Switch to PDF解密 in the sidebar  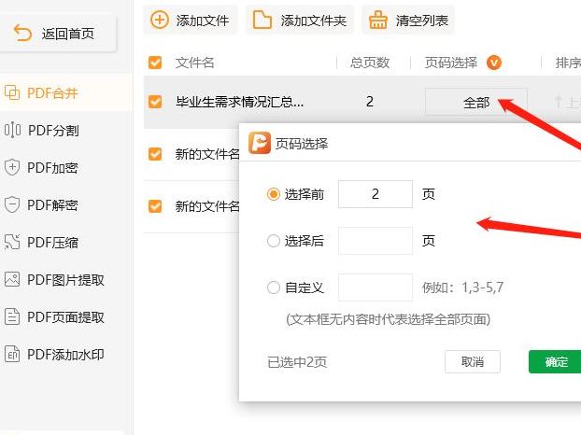coord(66,204)
